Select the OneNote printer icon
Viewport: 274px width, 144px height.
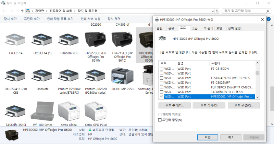pos(42,76)
